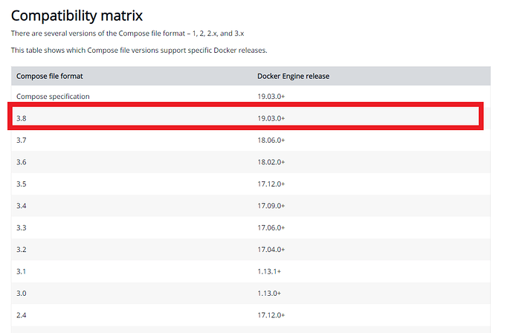Click the 1.13.1+ release value

click(269, 271)
